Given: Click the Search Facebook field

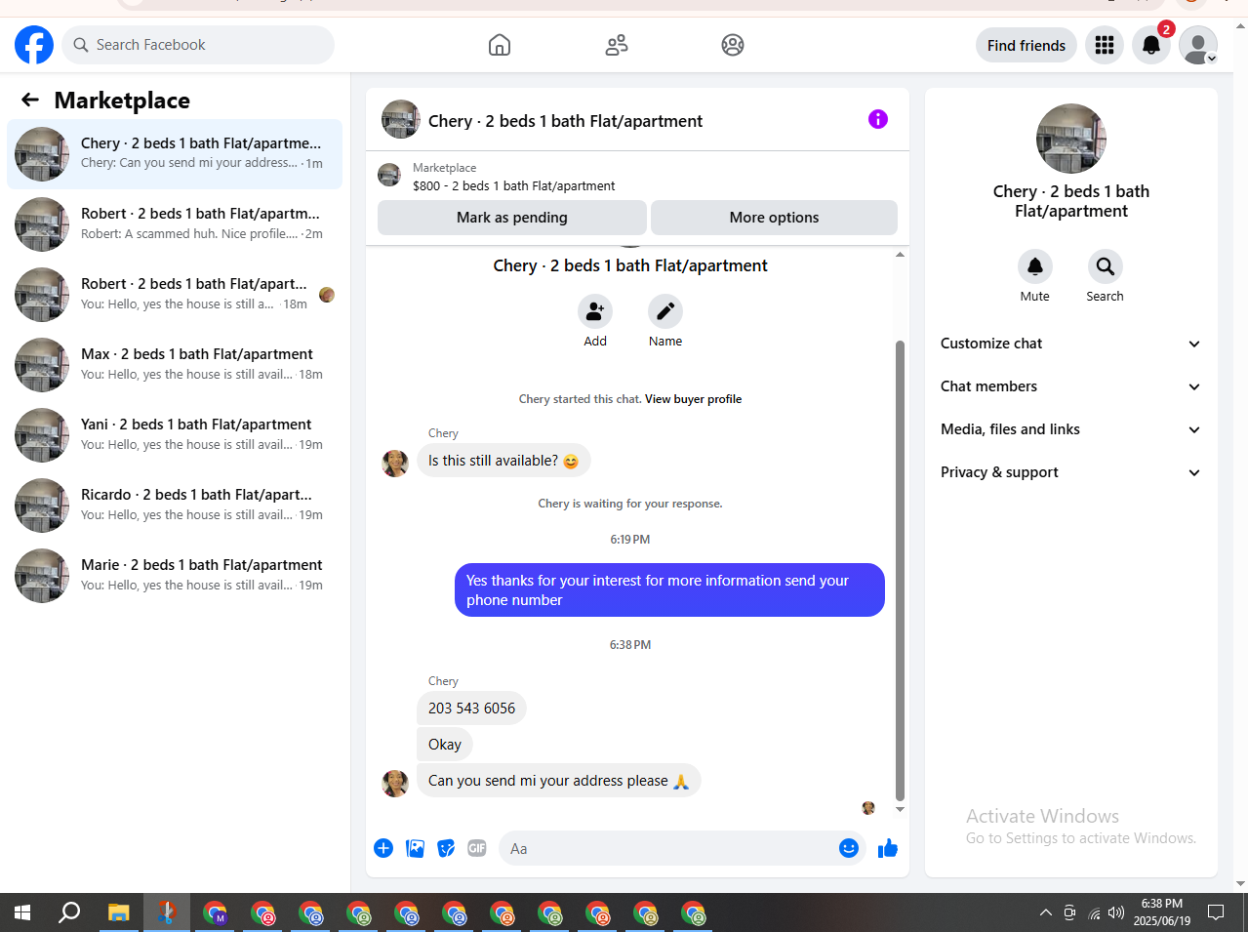Looking at the screenshot, I should (x=198, y=45).
